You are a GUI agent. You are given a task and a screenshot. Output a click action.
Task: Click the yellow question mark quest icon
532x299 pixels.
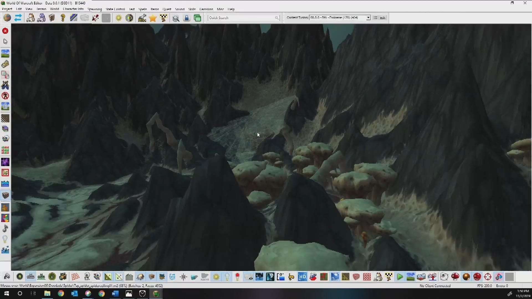[x=63, y=18]
